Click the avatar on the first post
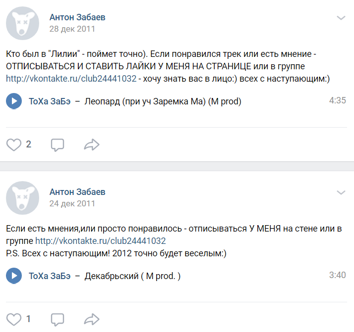This screenshot has height=332, width=354. click(x=23, y=23)
